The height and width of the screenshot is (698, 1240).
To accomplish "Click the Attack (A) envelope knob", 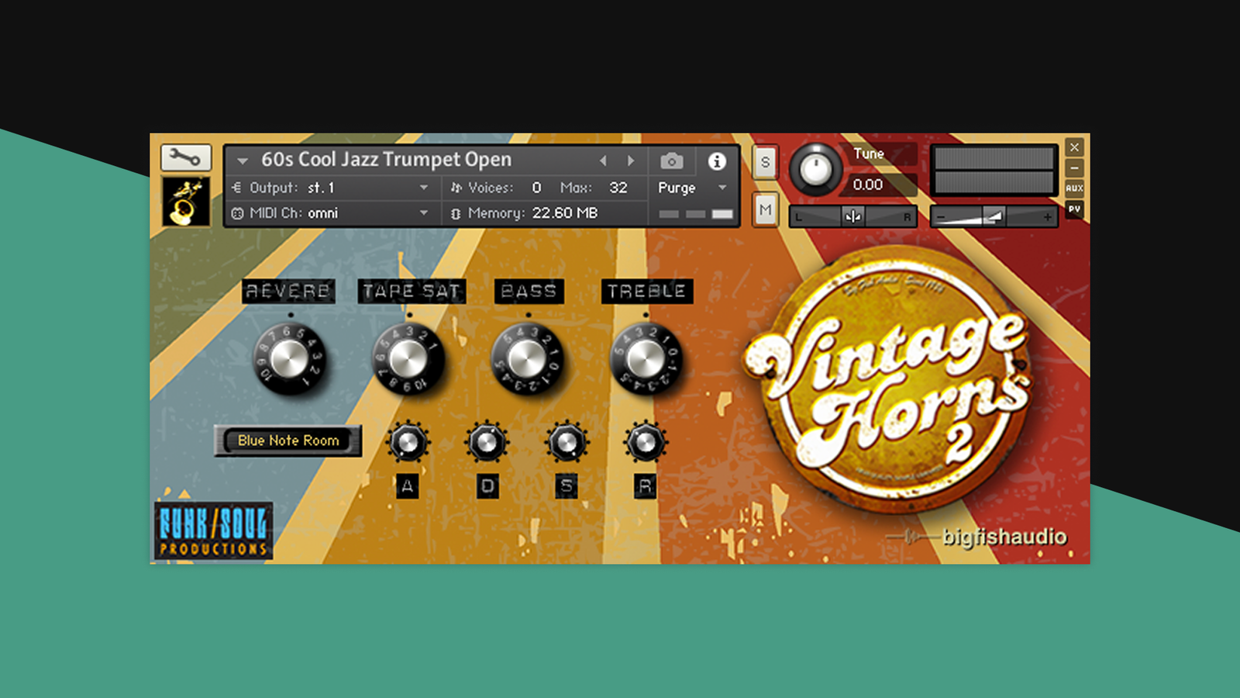I will pyautogui.click(x=408, y=443).
